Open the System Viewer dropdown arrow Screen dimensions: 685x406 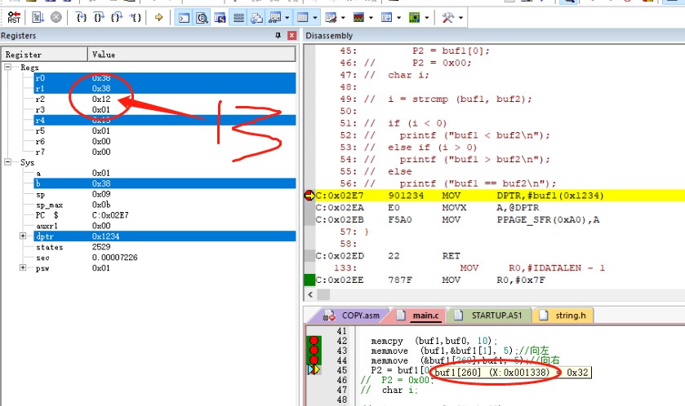pyautogui.click(x=426, y=18)
